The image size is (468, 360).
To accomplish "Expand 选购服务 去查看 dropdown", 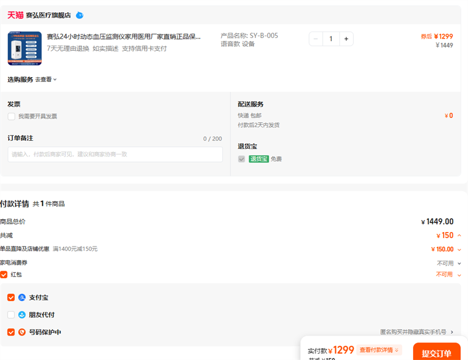I will click(x=46, y=79).
